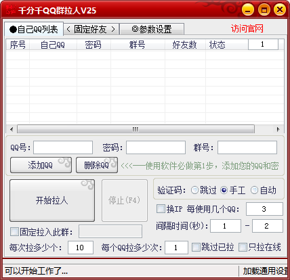Click the 好友数 column header

point(185,45)
